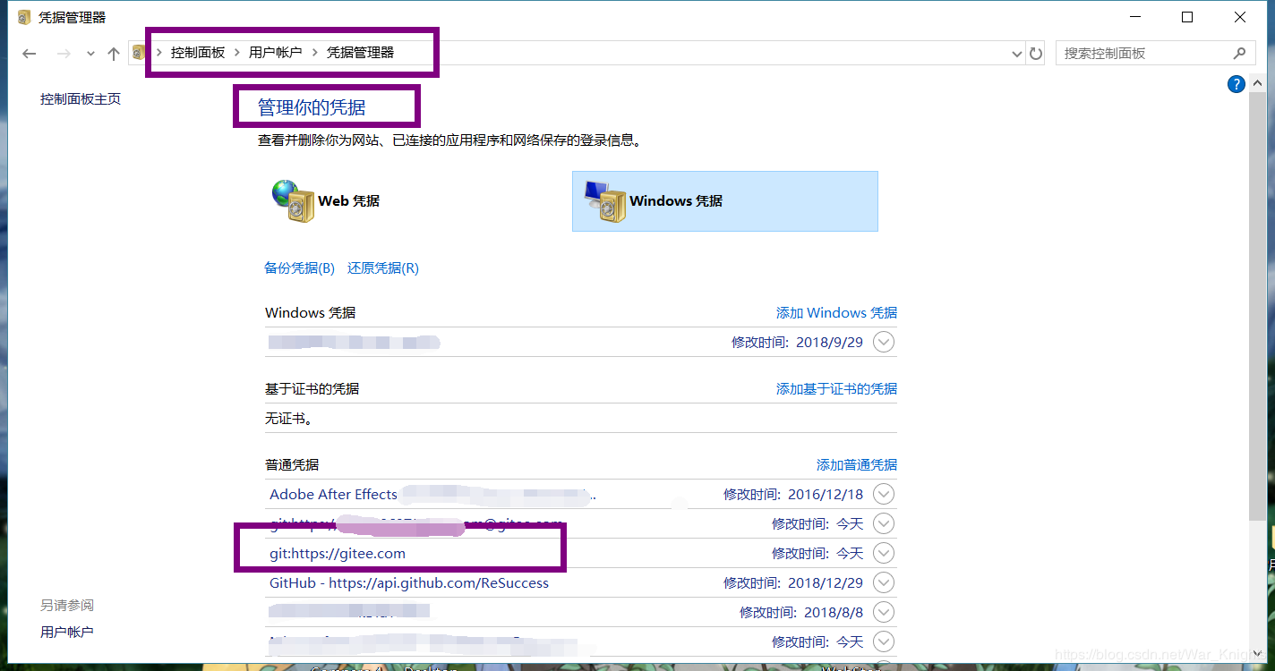Expand the credential modified 2018/9/29

tap(884, 343)
